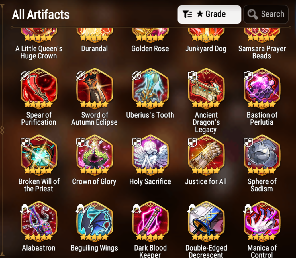The height and width of the screenshot is (258, 296).
Task: Select the Spear of Purification artifact
Action: click(39, 89)
